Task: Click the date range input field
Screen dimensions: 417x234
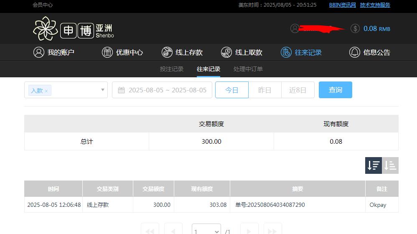Action: [162, 90]
